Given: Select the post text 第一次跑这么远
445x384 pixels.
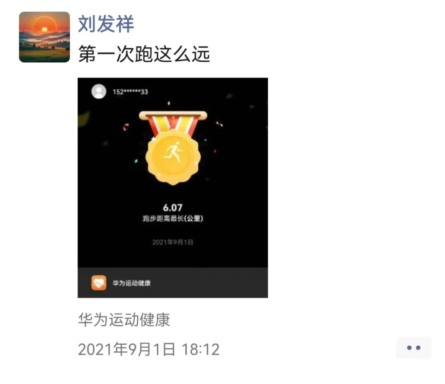Looking at the screenshot, I should click(x=144, y=54).
